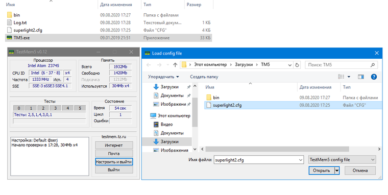
Task: Open pinned Загрузки in dialog quick access
Action: point(169,87)
